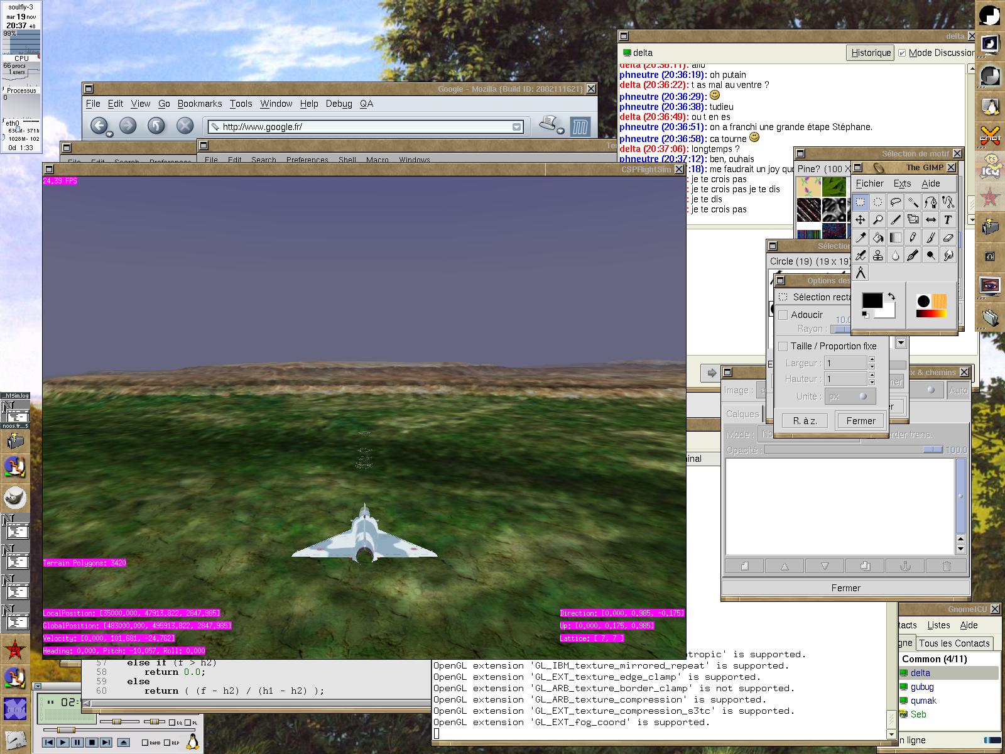
Task: Click media player play button
Action: point(63,742)
